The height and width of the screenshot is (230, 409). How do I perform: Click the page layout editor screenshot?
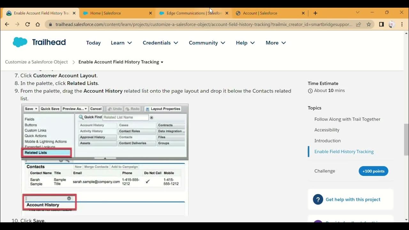(x=105, y=159)
